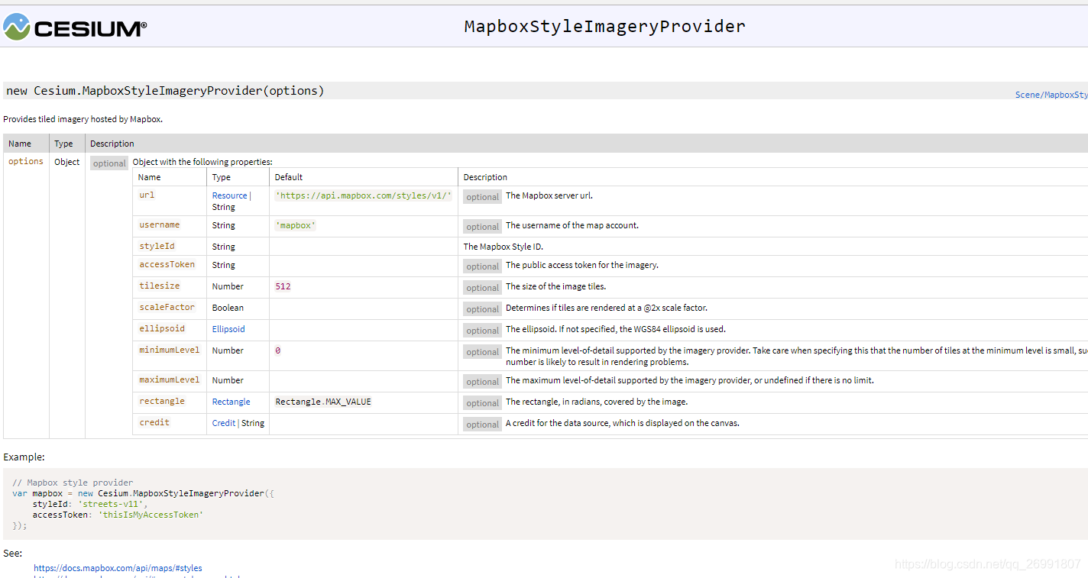Click the tilesize property name
Screen dimensions: 1088x578
(x=159, y=286)
